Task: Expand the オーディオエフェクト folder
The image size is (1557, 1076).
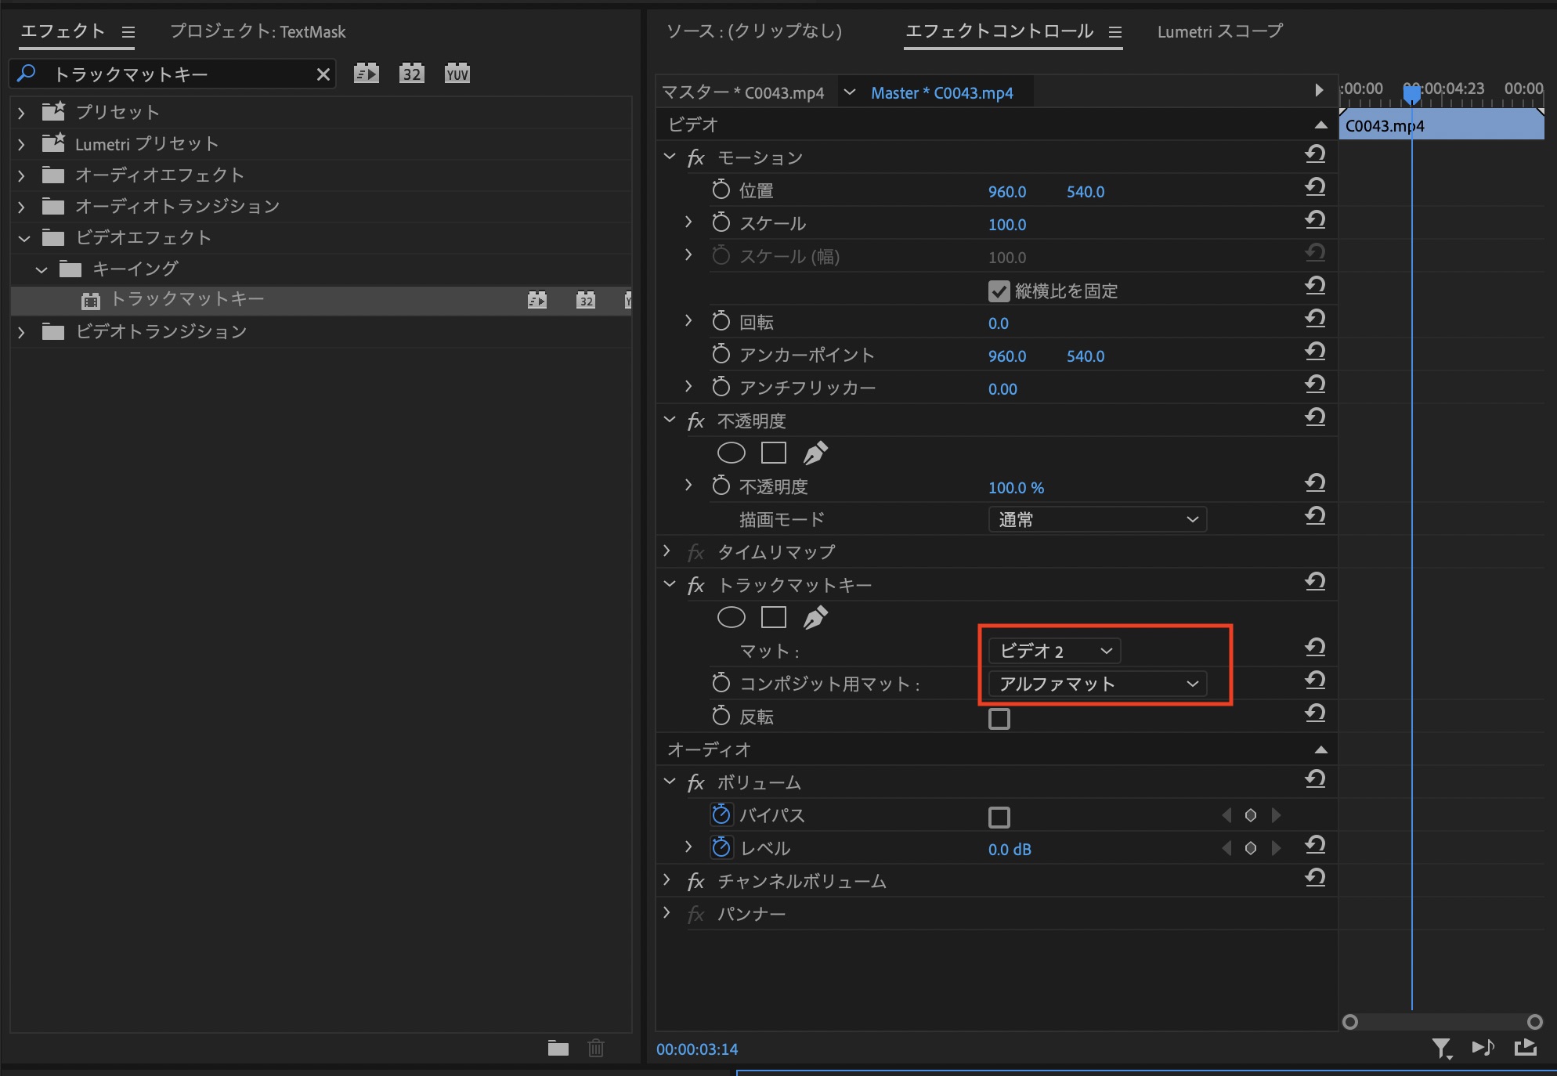Action: (x=22, y=175)
